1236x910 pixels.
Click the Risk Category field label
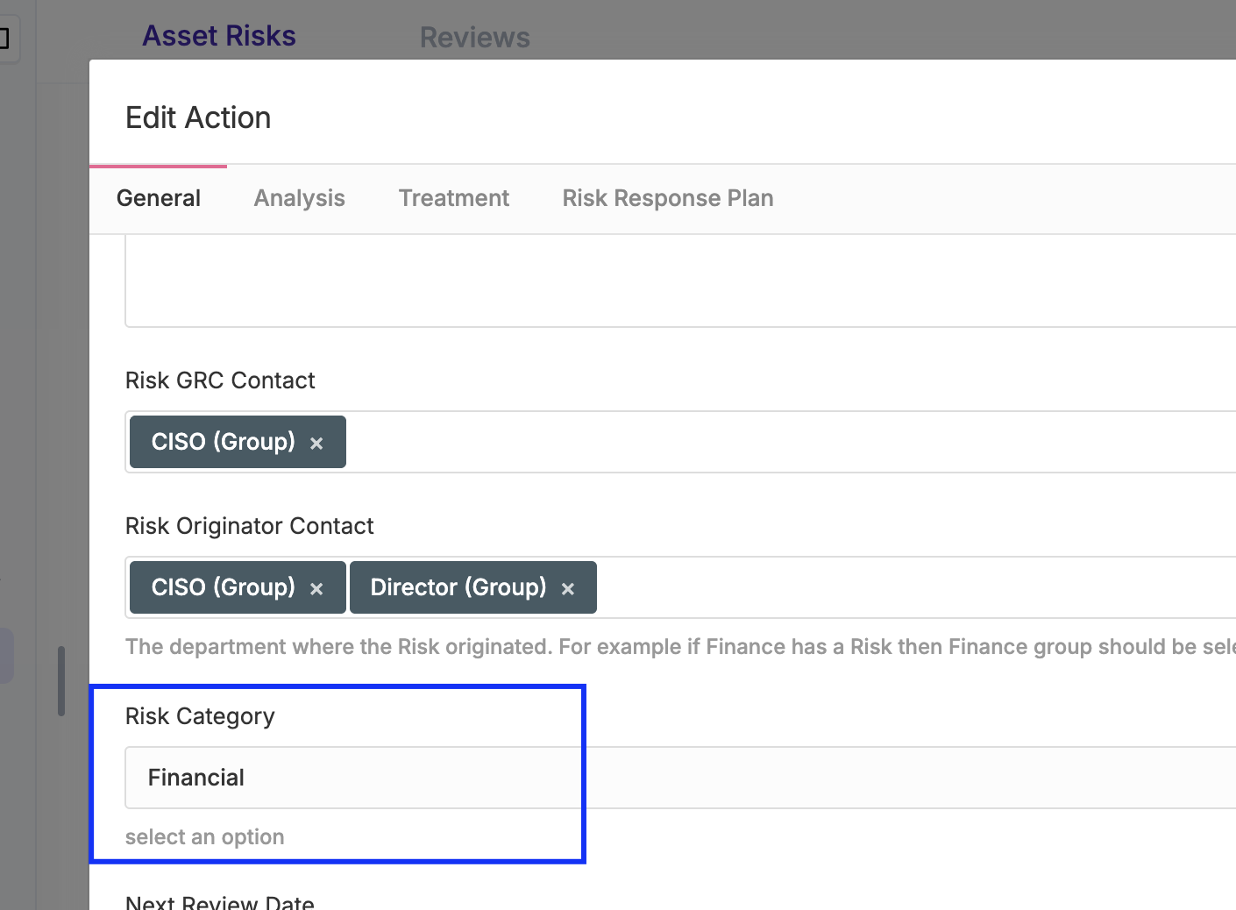click(x=200, y=716)
